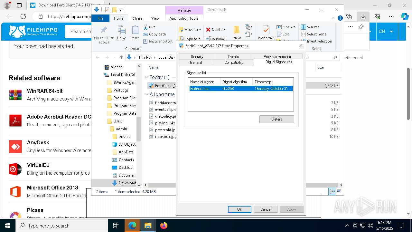Click Paste shortcut in ribbon

click(158, 41)
